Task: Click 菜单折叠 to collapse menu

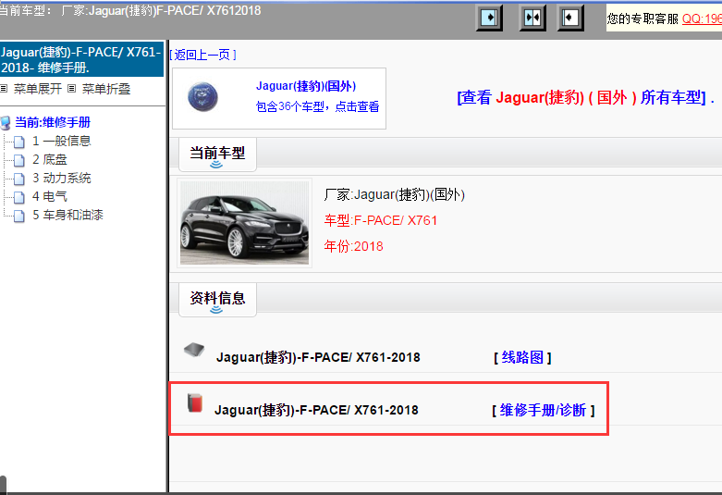Action: tap(106, 89)
